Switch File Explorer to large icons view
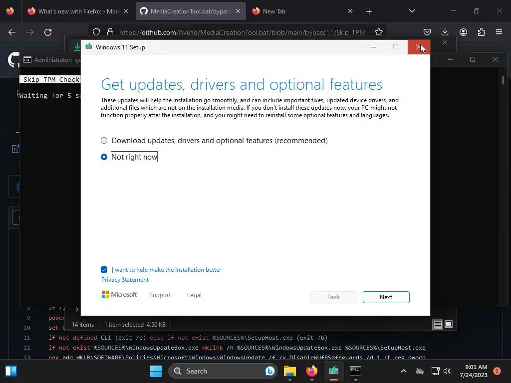 coord(449,324)
